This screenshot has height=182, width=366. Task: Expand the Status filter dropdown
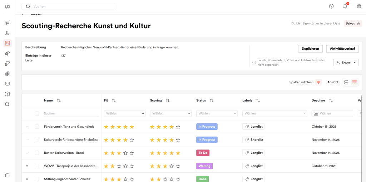pos(217,113)
